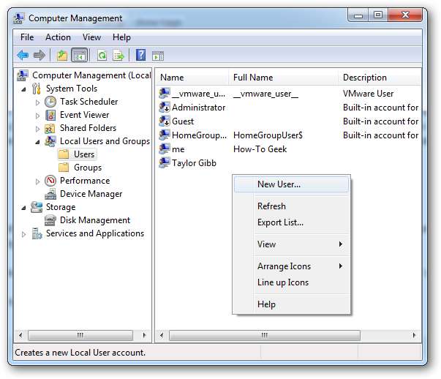This screenshot has width=441, height=379.
Task: Choose Line up Icons from context menu
Action: (291, 282)
